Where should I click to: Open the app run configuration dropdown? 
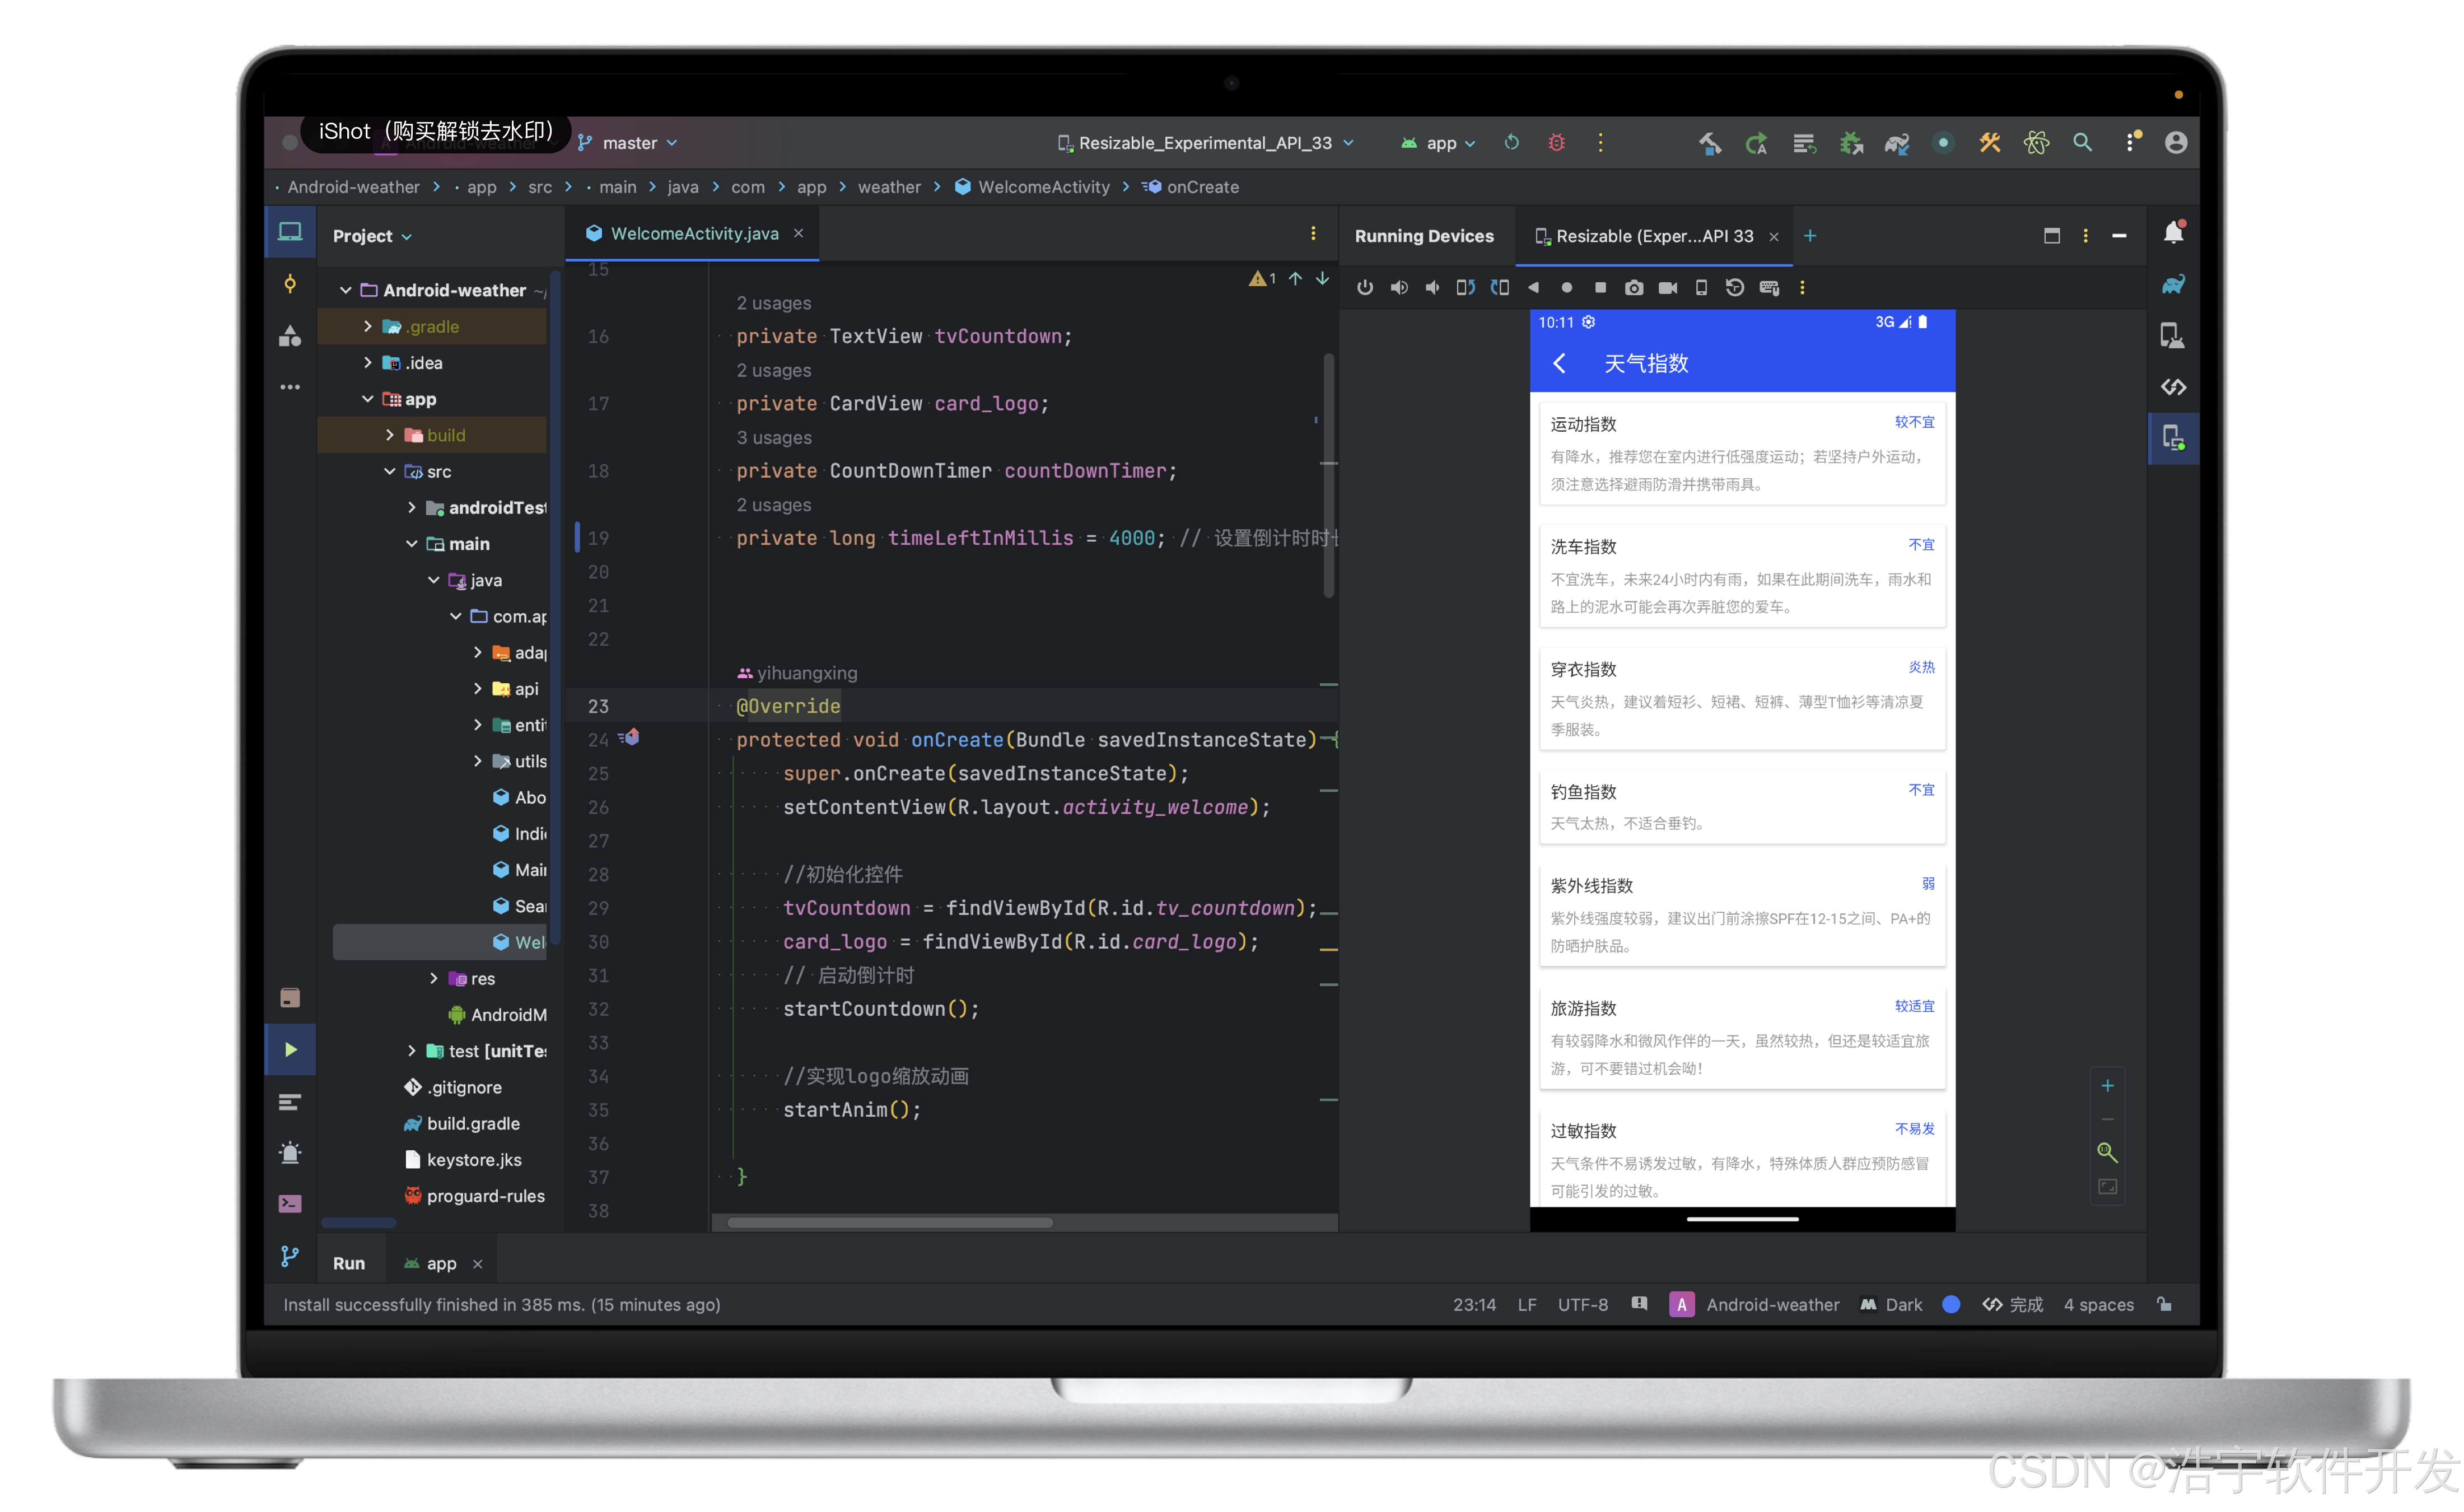pyautogui.click(x=1439, y=143)
